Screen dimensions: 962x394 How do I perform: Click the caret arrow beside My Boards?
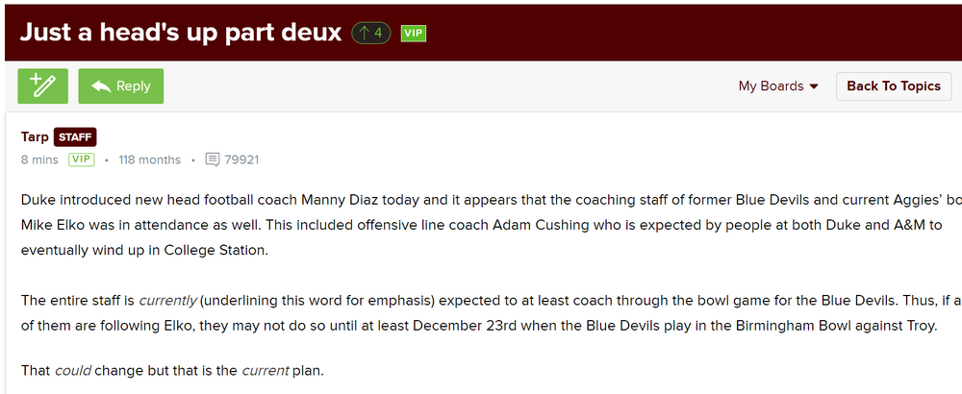pyautogui.click(x=814, y=86)
